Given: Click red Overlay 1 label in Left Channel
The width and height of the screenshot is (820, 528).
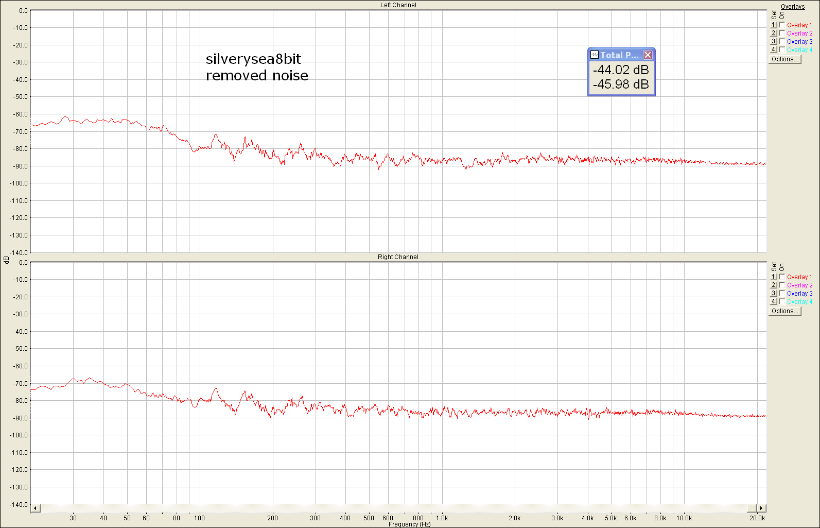Looking at the screenshot, I should (799, 25).
